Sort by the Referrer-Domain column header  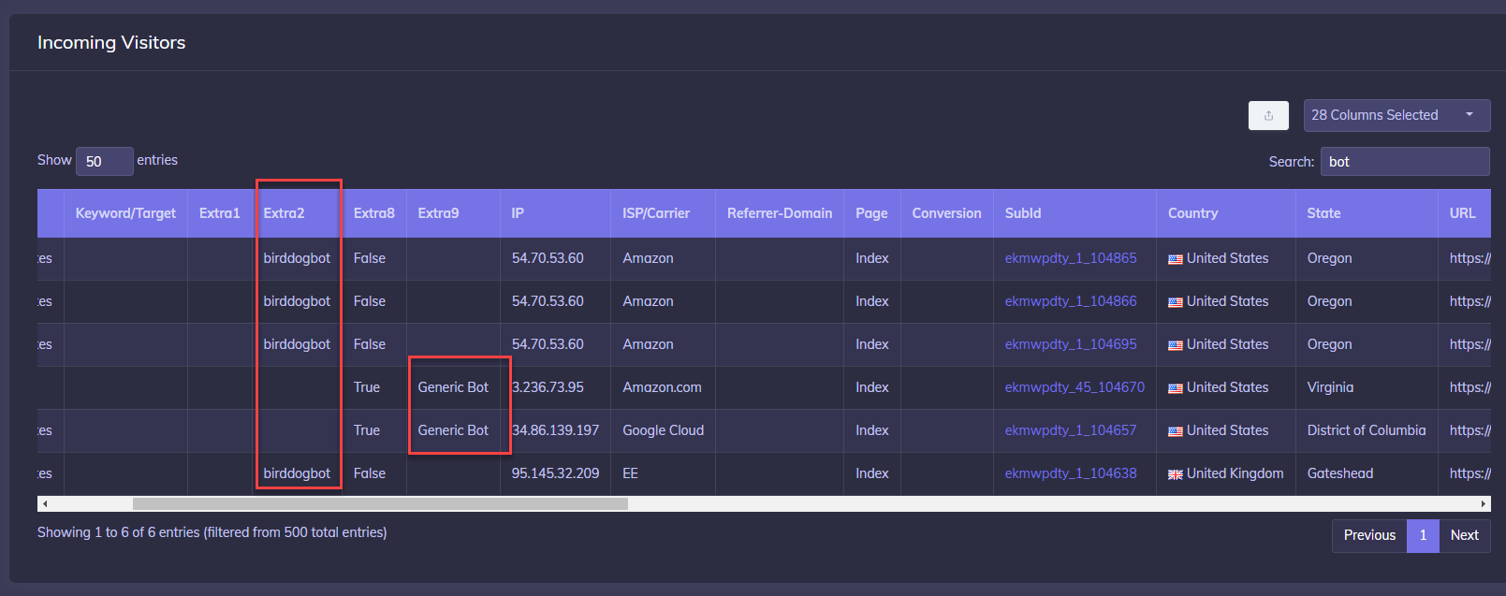pos(779,213)
